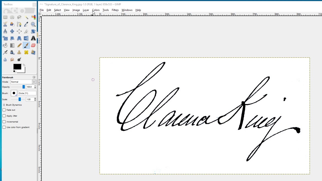Image resolution: width=322 pixels, height=181 pixels.
Task: Select the Scissors Select tool
Action: 5,24
